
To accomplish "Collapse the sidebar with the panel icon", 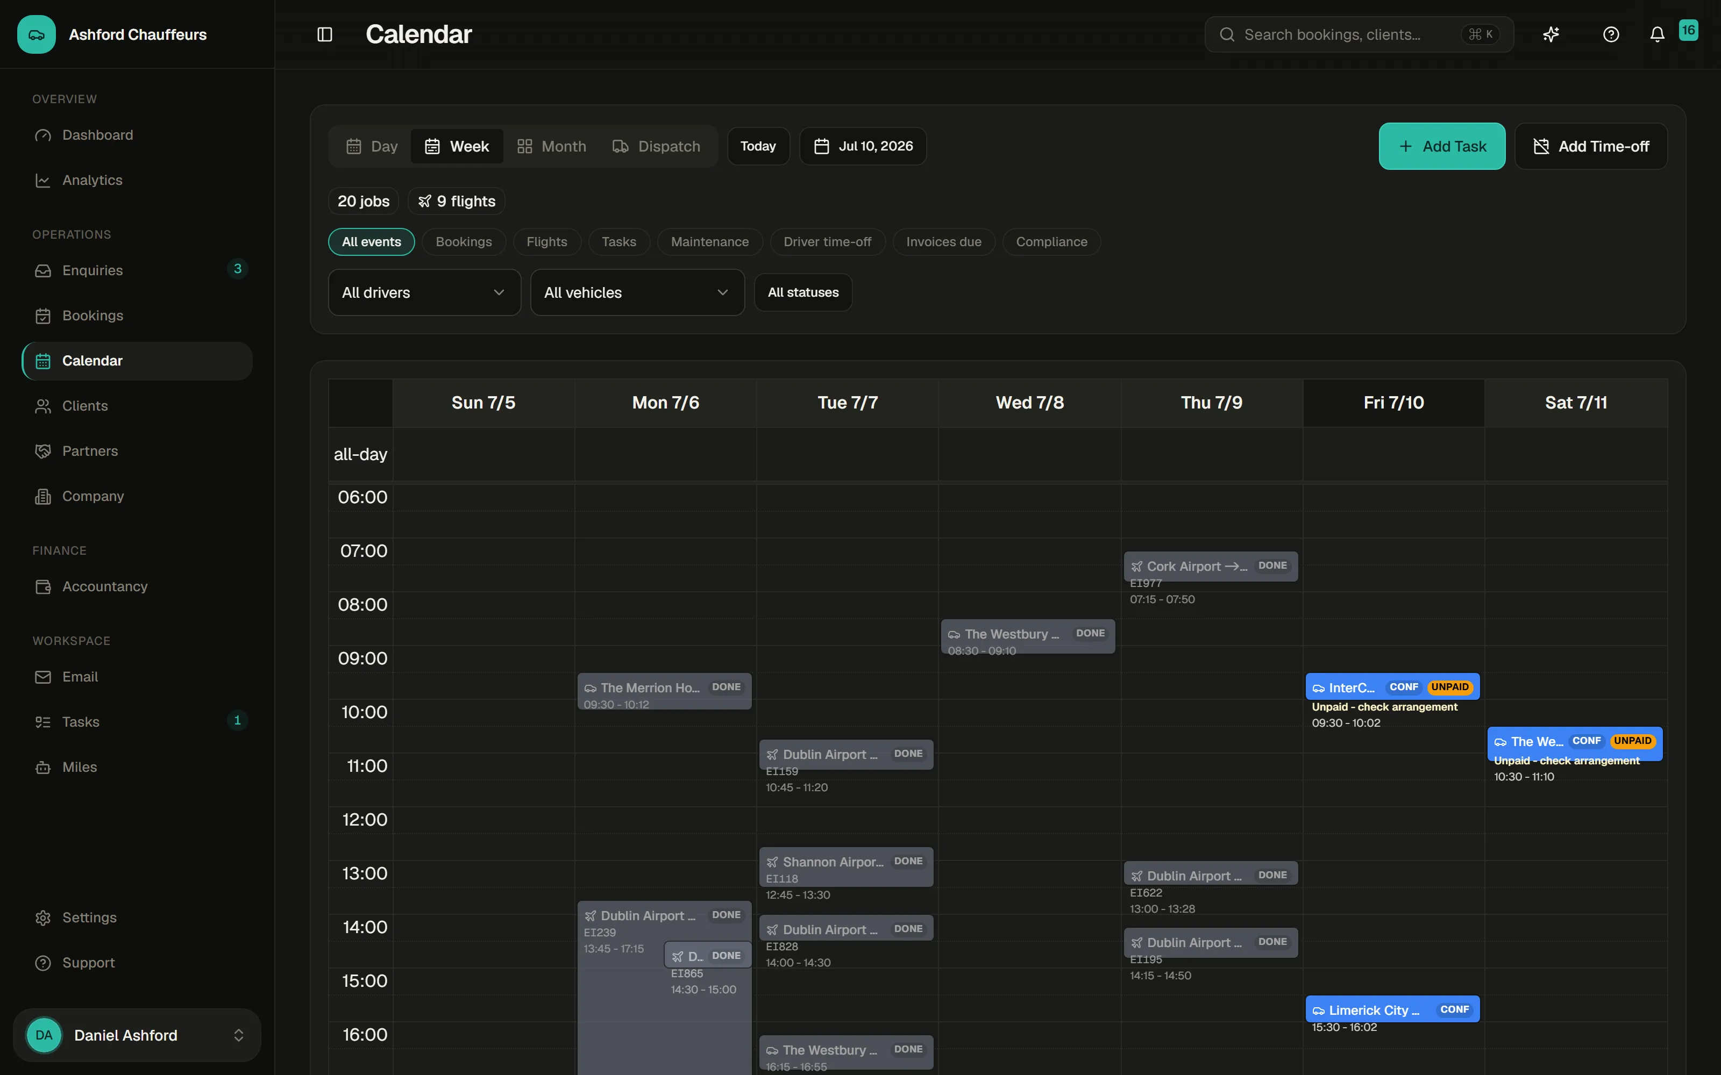I will point(325,34).
